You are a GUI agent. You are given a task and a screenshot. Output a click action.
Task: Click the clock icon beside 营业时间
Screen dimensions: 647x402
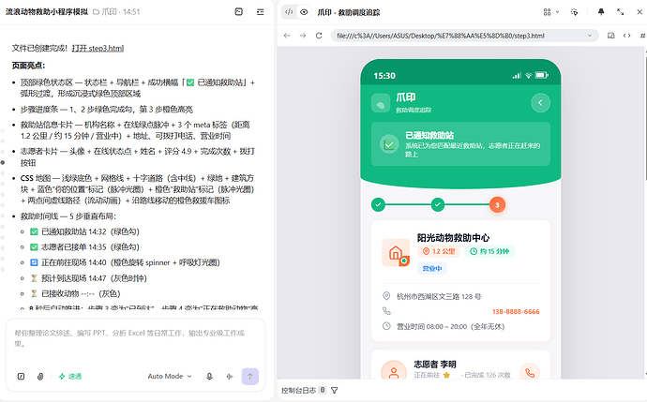pos(386,326)
